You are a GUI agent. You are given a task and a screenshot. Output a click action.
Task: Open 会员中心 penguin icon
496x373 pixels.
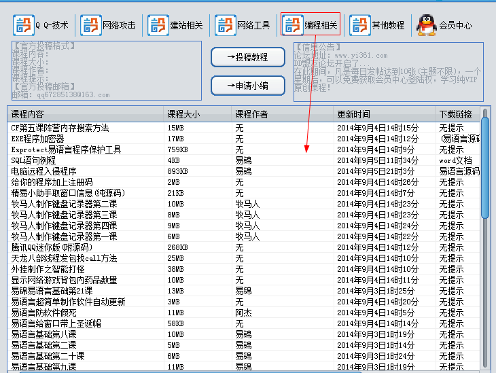(427, 25)
